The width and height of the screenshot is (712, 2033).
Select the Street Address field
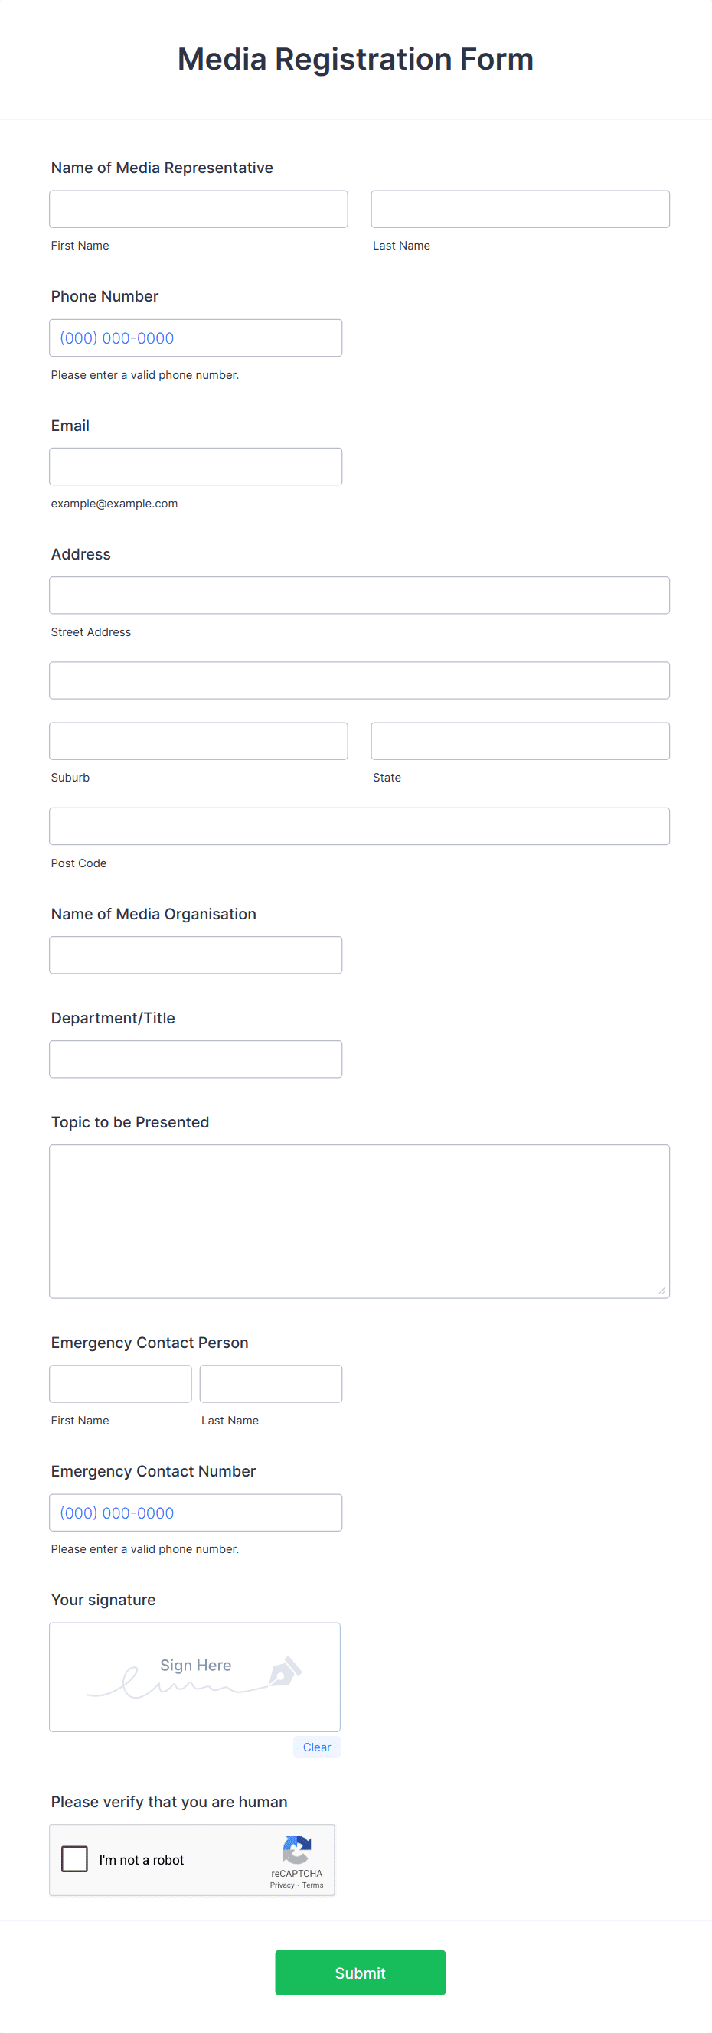tap(359, 594)
